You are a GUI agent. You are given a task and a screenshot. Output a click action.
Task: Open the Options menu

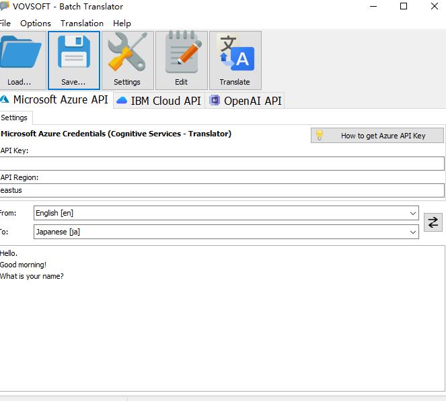coord(36,24)
